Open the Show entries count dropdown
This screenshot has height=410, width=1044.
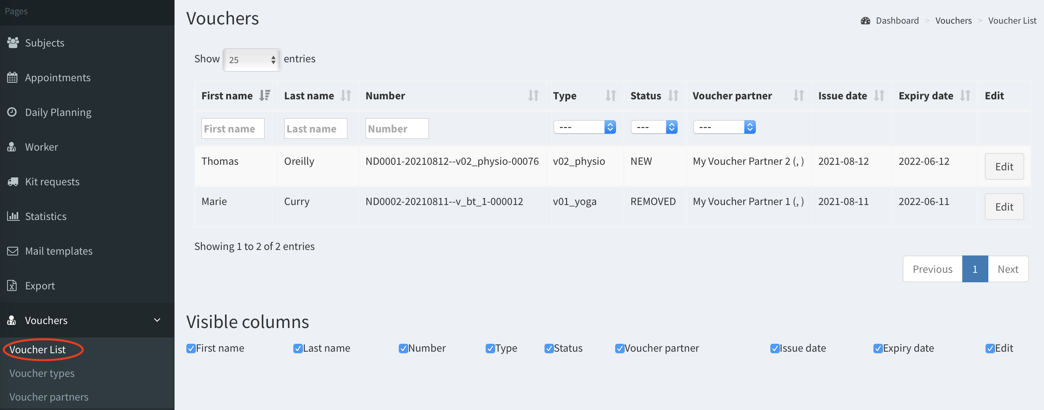tap(251, 60)
